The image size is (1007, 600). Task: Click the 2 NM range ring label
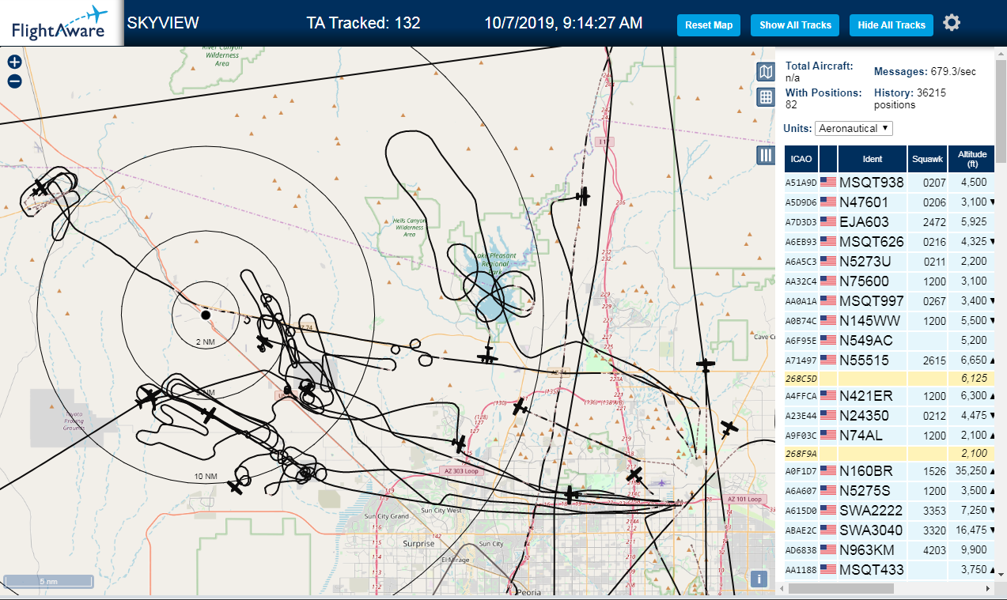(205, 342)
